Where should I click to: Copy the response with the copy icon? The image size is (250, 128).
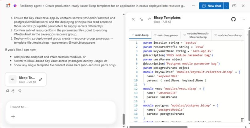point(7,91)
